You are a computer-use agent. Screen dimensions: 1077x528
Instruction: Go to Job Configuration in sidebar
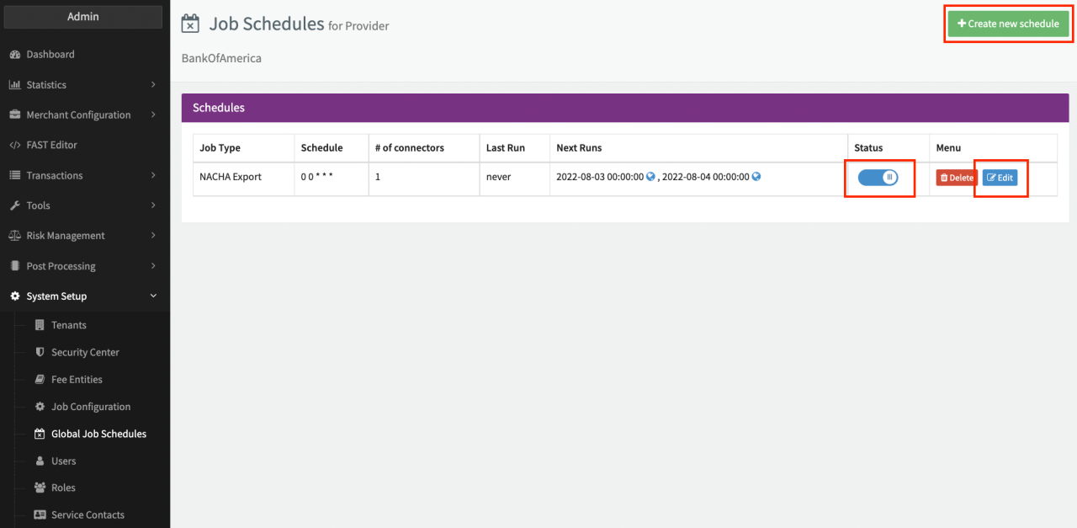91,408
